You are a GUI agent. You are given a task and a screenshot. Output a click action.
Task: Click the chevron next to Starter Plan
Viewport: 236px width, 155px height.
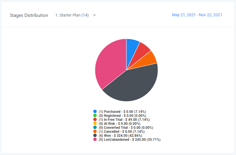94,15
